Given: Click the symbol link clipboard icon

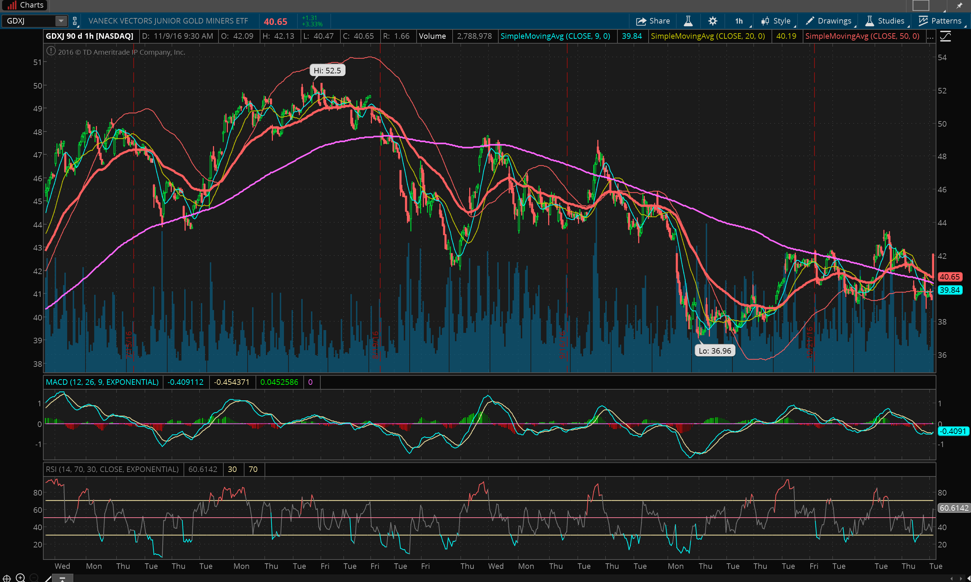Looking at the screenshot, I should (x=75, y=21).
